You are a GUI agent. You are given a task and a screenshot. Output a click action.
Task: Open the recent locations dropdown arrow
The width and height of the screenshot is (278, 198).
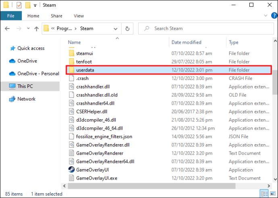click(28, 28)
